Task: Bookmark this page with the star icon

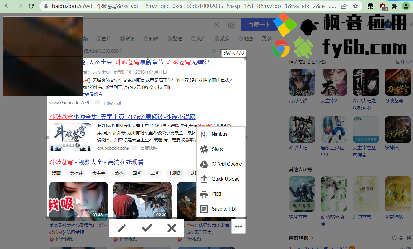Action: coord(356,6)
